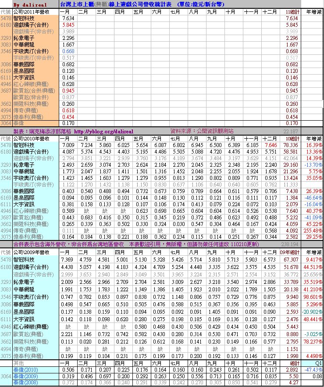The image size is (324, 387).
Task: Select 億泰利 2010 total 2.582
Action: click(x=292, y=237)
